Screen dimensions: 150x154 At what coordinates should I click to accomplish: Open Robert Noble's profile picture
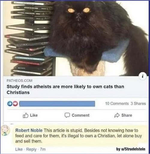(5, 130)
